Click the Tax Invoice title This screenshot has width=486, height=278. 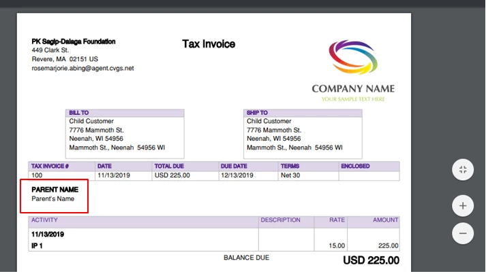[209, 44]
